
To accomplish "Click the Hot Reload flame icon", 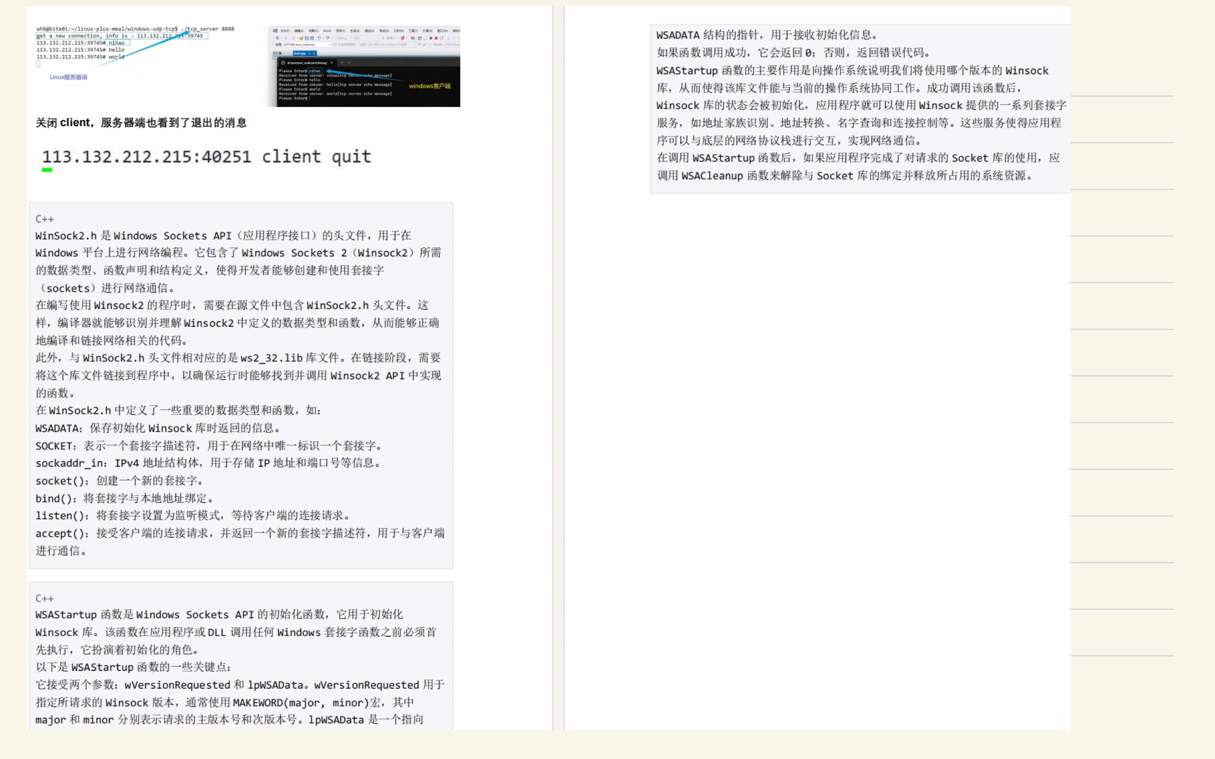I will (x=402, y=38).
